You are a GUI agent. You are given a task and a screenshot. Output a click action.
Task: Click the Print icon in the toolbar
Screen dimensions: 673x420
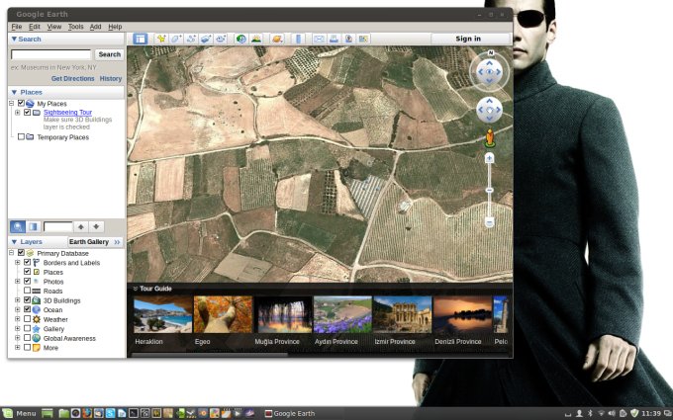334,39
